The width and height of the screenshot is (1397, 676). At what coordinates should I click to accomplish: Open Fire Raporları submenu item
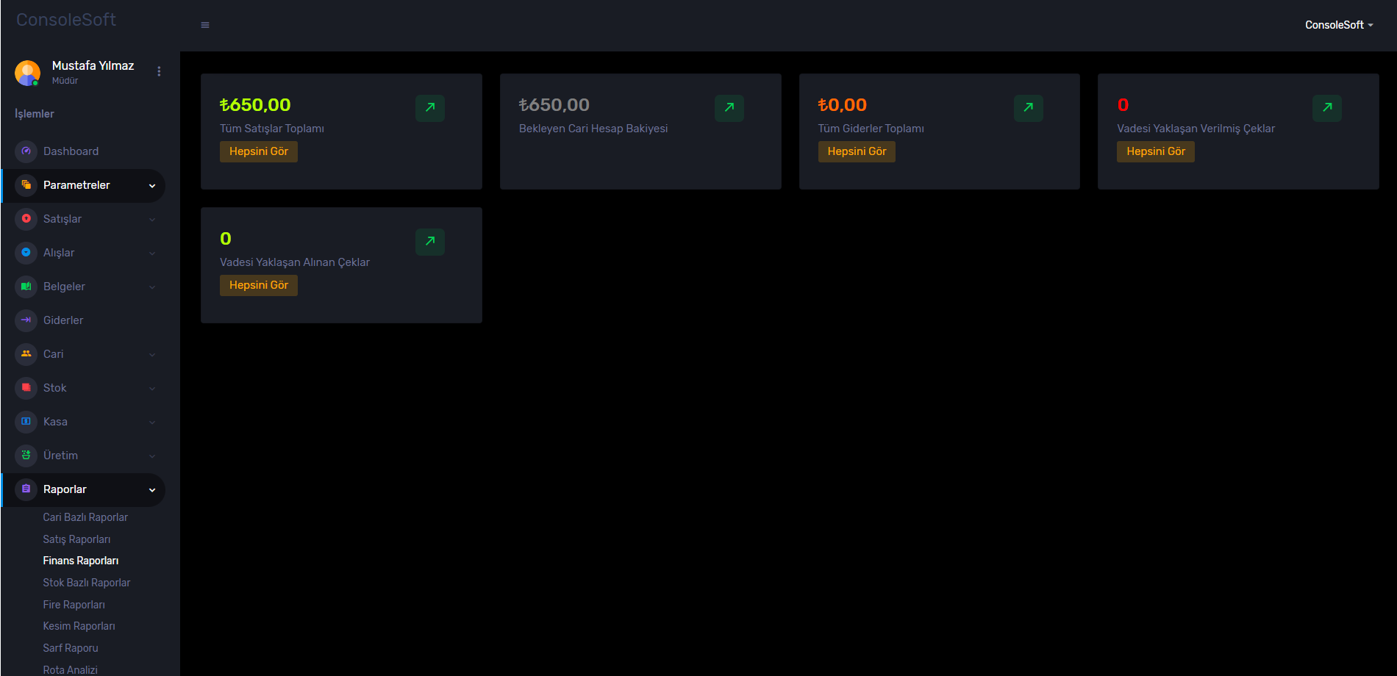tap(74, 605)
